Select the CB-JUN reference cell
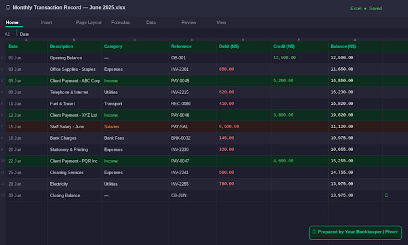408x245 pixels. [x=193, y=195]
